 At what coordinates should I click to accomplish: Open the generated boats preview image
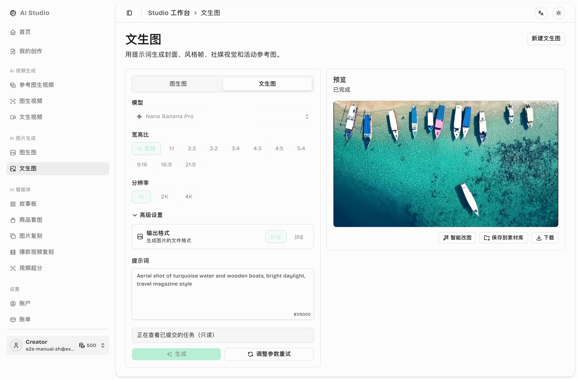[x=446, y=164]
